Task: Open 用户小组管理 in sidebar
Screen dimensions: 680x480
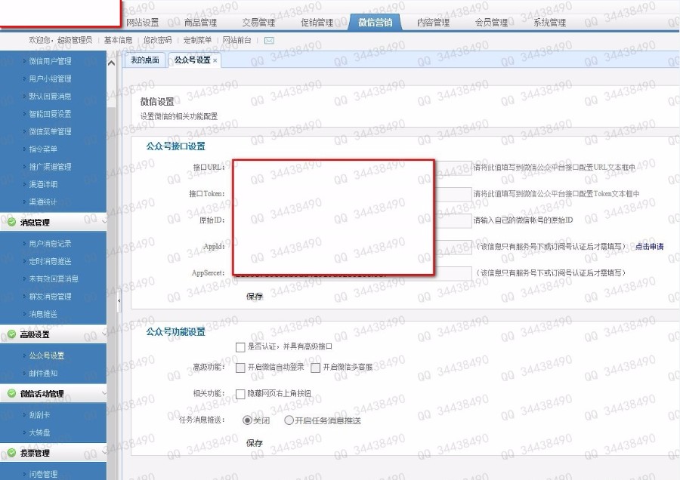Action: 50,78
